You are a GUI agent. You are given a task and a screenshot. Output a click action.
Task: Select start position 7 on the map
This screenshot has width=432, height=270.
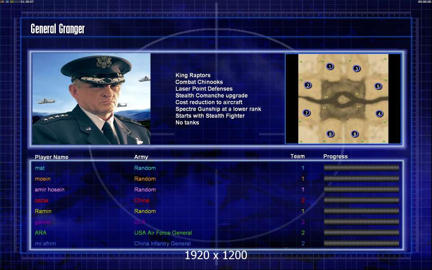(306, 112)
